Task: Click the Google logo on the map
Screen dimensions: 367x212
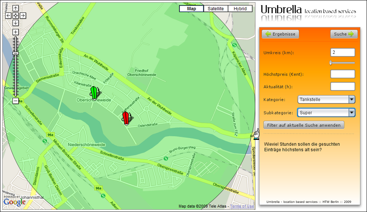Action: click(x=14, y=202)
